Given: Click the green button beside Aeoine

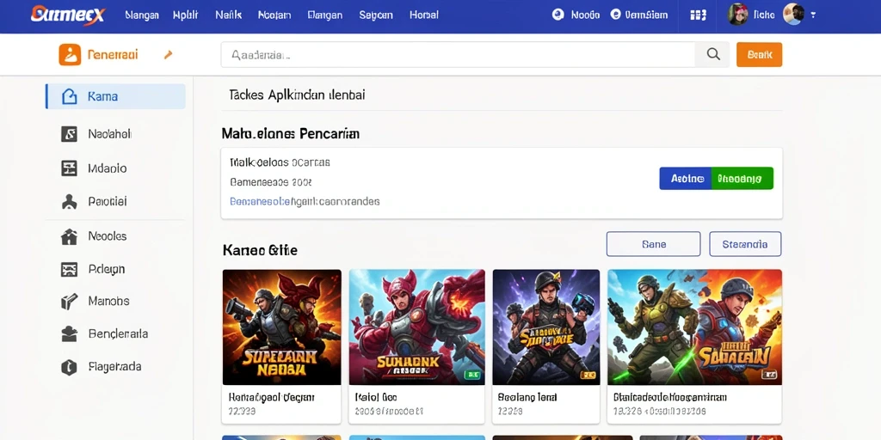Looking at the screenshot, I should (742, 179).
